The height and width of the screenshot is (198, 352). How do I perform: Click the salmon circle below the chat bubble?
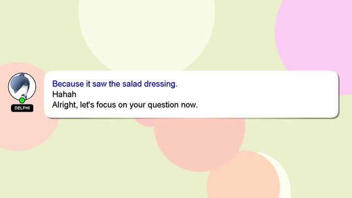coord(199,144)
